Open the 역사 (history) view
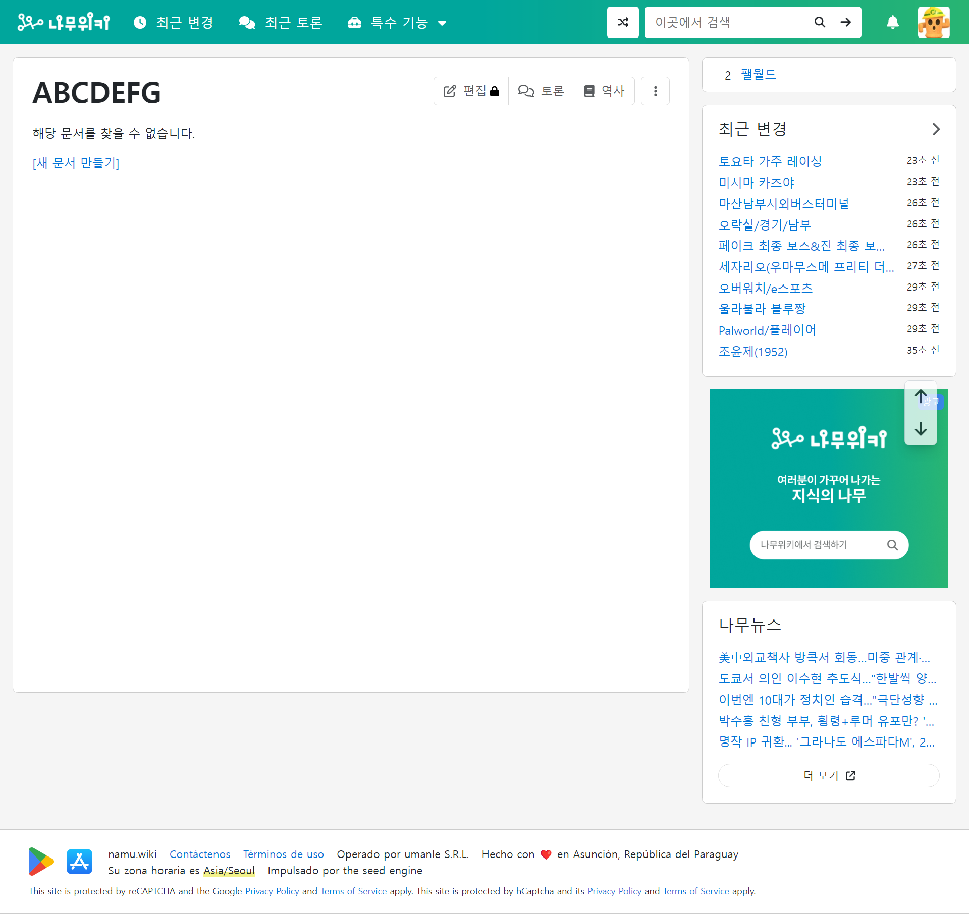Image resolution: width=969 pixels, height=914 pixels. [x=604, y=91]
